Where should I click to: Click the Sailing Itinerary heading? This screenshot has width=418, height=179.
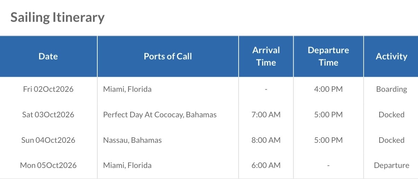pos(57,17)
